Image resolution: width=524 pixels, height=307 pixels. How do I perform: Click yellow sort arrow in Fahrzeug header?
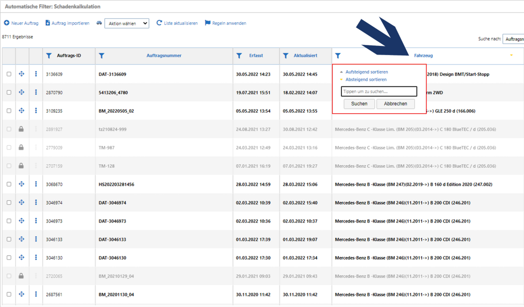click(511, 56)
